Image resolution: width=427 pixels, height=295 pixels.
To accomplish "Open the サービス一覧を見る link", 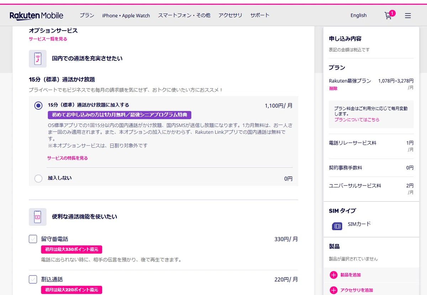I will point(48,39).
